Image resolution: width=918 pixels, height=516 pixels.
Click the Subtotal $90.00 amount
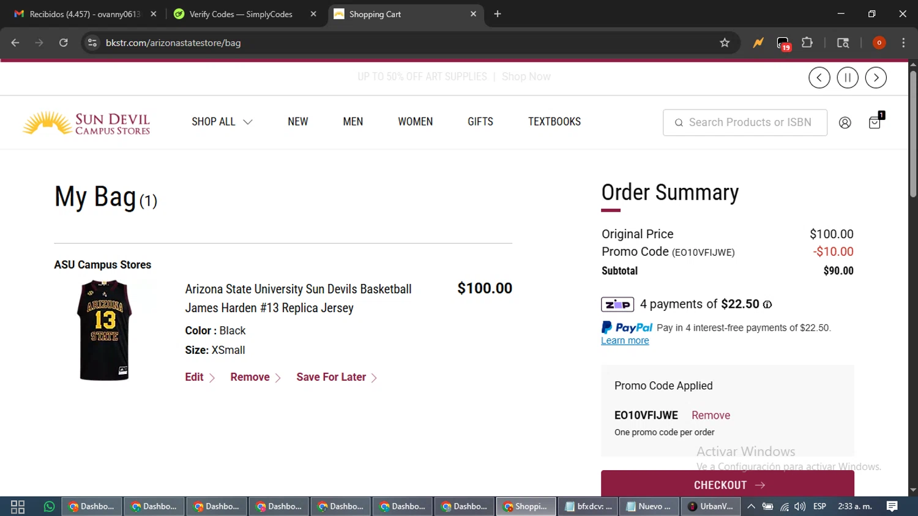(x=838, y=271)
